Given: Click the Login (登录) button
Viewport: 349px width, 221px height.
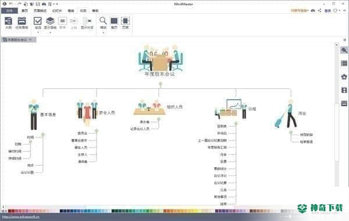Looking at the screenshot, I should pos(327,10).
